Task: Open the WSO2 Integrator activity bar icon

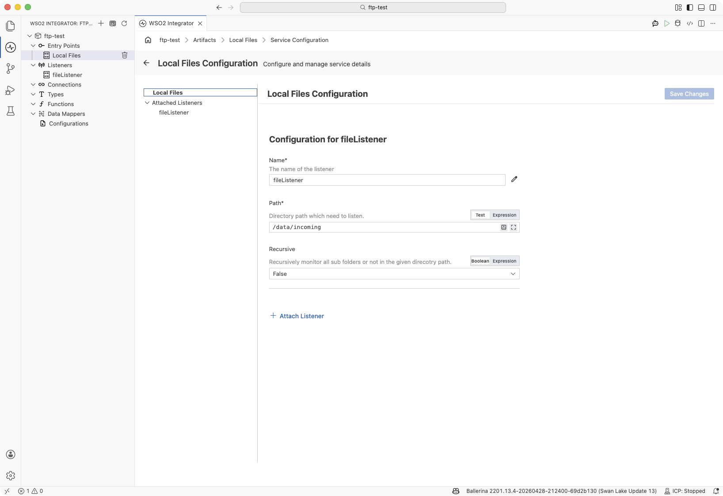Action: pyautogui.click(x=11, y=47)
